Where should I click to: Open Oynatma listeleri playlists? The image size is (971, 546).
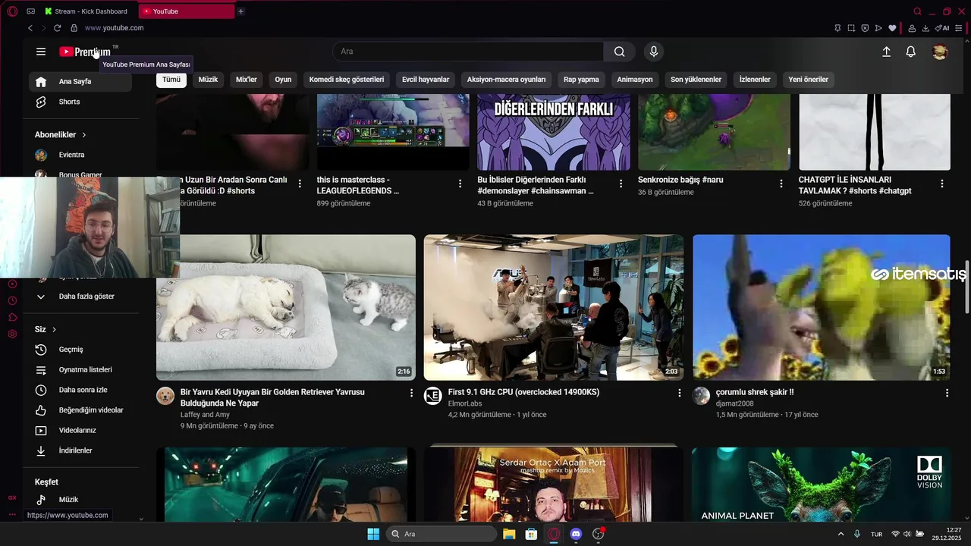(x=80, y=370)
